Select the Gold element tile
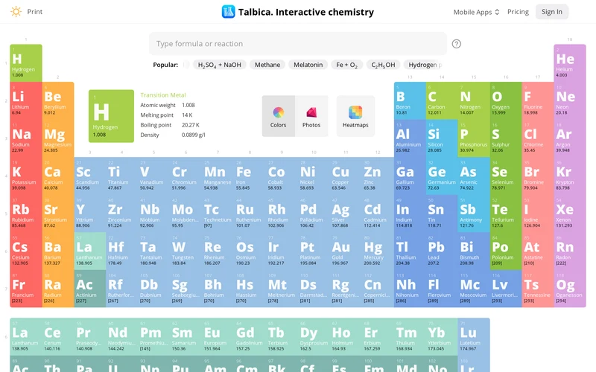Viewport: 596px width, 372px height. coord(346,251)
